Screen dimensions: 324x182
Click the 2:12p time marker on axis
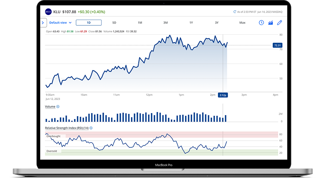pyautogui.click(x=223, y=95)
